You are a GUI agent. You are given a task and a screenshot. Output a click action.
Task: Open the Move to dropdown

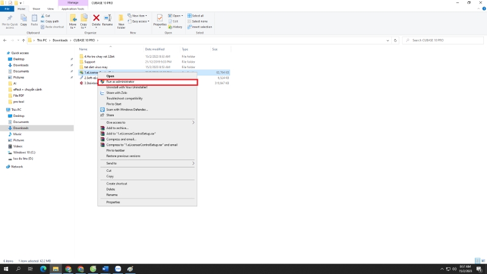(x=72, y=21)
